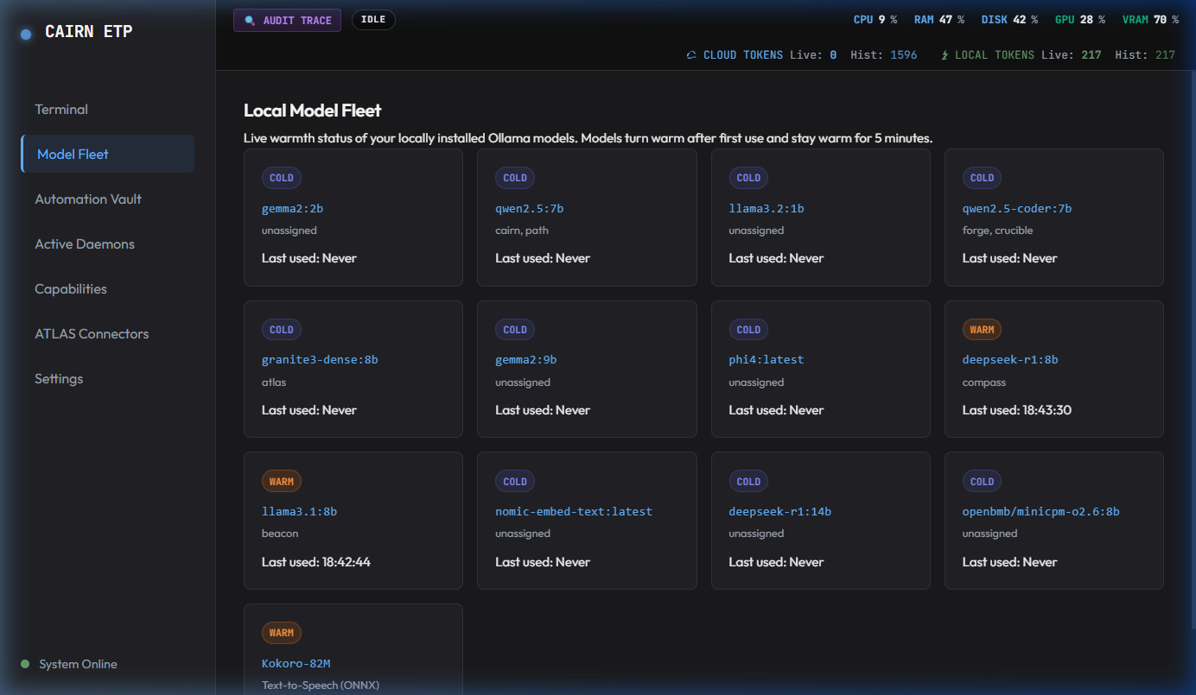Open the Audit Trace button
This screenshot has width=1196, height=695.
coord(287,20)
